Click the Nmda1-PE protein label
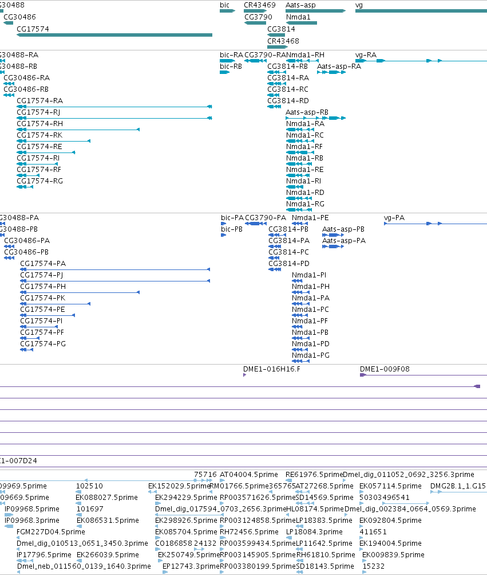This screenshot has height=575, width=487. 310,218
